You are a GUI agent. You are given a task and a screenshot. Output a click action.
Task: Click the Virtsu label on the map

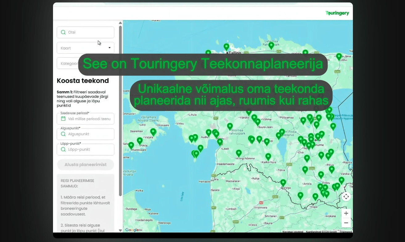click(180, 123)
